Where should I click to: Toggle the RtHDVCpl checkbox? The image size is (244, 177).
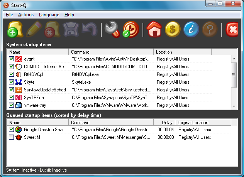(x=11, y=74)
